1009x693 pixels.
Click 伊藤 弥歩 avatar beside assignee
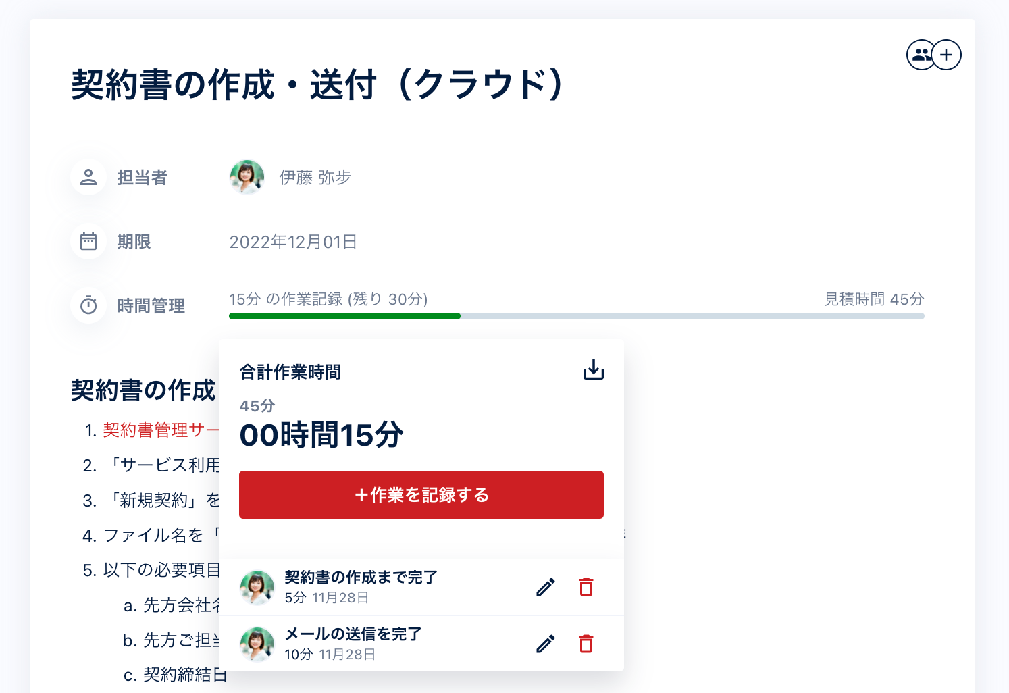click(247, 177)
